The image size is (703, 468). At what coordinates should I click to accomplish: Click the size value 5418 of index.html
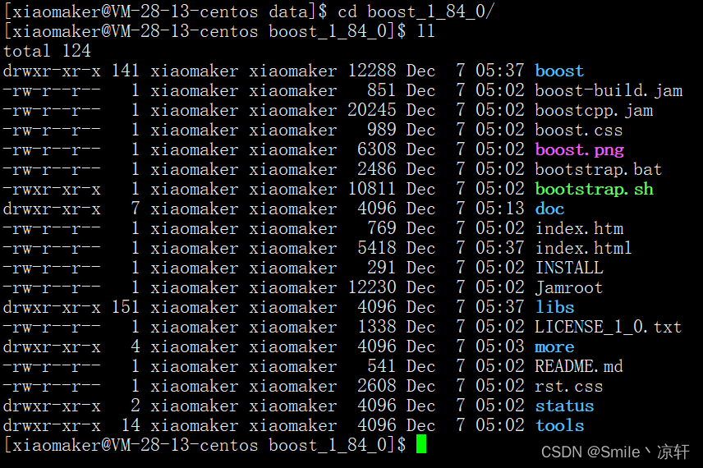click(x=377, y=248)
